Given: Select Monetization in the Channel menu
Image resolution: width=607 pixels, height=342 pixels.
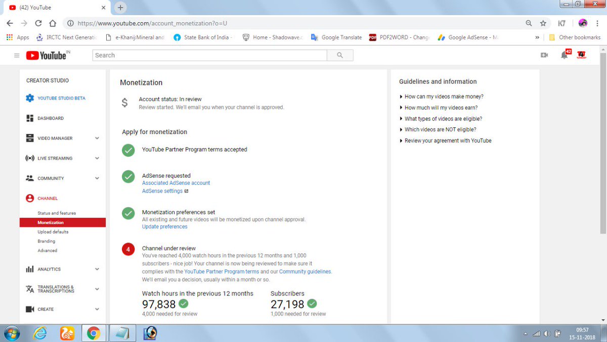Looking at the screenshot, I should pyautogui.click(x=63, y=223).
